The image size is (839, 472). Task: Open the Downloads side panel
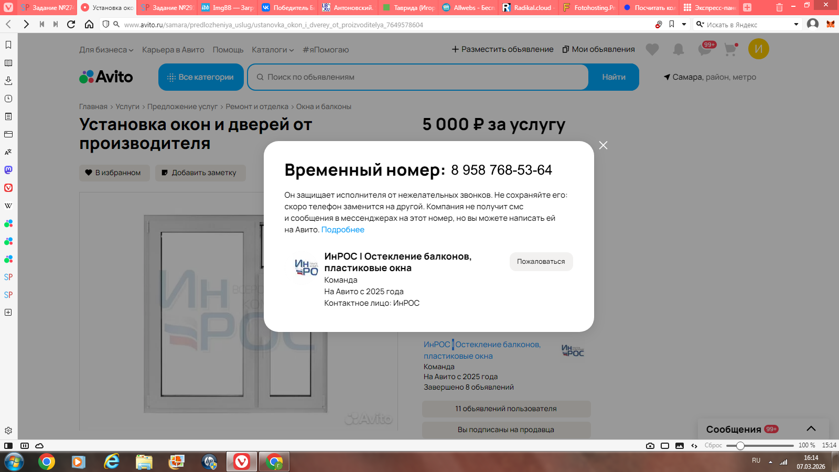pyautogui.click(x=8, y=81)
